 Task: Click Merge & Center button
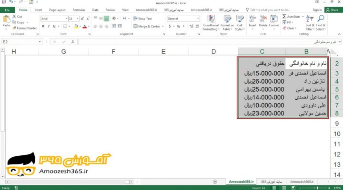[x=147, y=27]
